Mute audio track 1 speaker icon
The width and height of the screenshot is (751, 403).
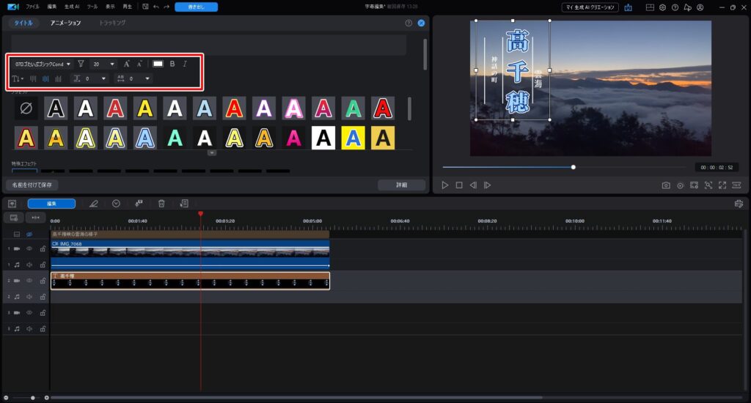point(29,265)
